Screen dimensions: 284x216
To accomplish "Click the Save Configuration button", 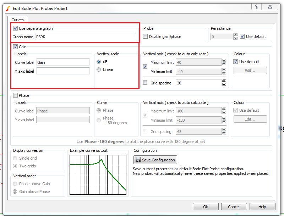I will coord(155,160).
